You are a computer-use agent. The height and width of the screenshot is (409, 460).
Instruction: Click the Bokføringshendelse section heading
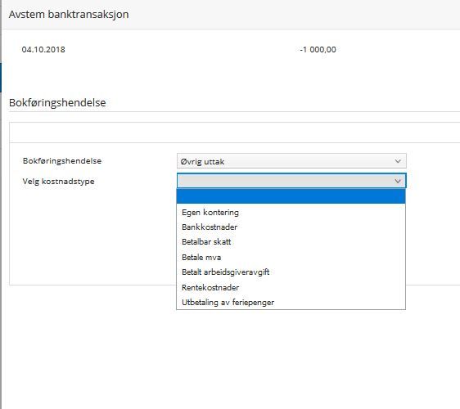pyautogui.click(x=57, y=102)
